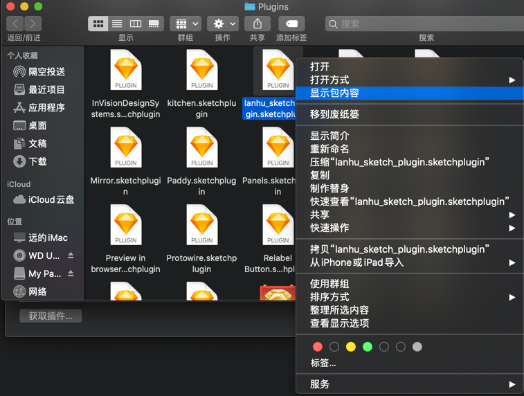
Task: Eject the WD U... drive
Action: (71, 255)
